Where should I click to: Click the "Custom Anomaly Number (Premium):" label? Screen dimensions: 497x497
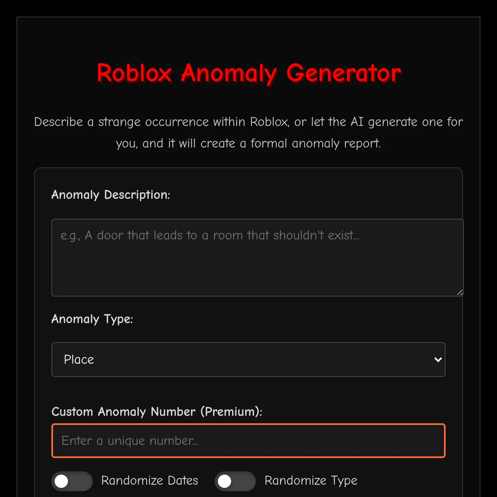pos(157,412)
